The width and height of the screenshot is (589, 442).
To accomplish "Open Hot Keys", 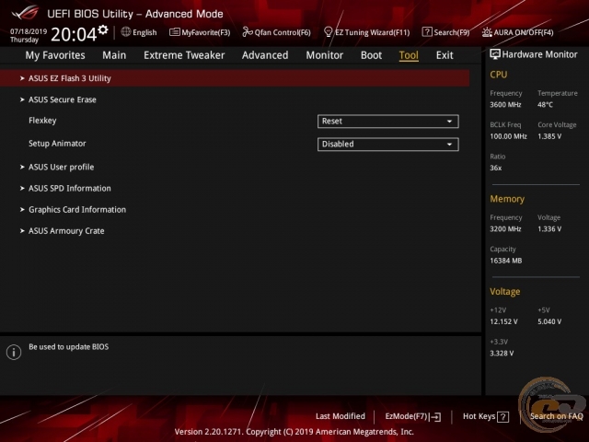I will tap(486, 416).
